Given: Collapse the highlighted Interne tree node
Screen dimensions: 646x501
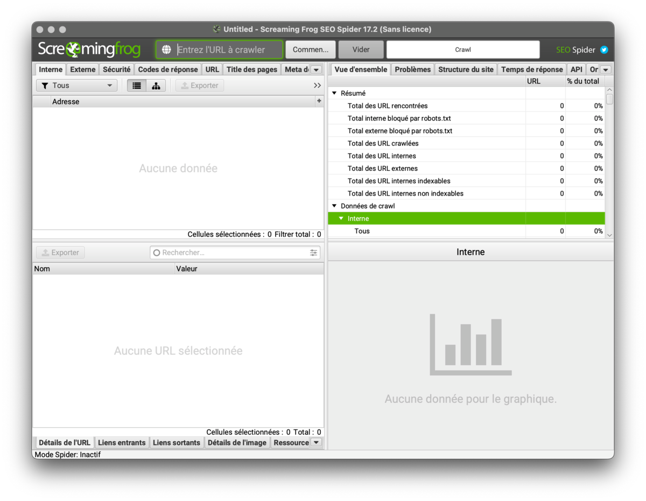Looking at the screenshot, I should point(341,218).
